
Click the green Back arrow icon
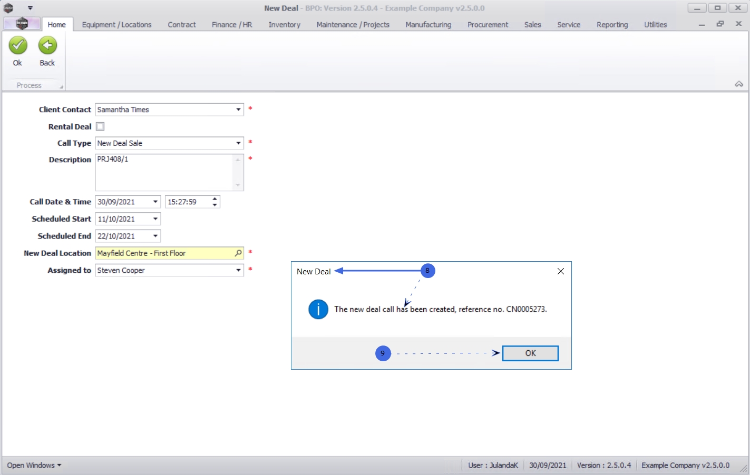click(x=47, y=46)
